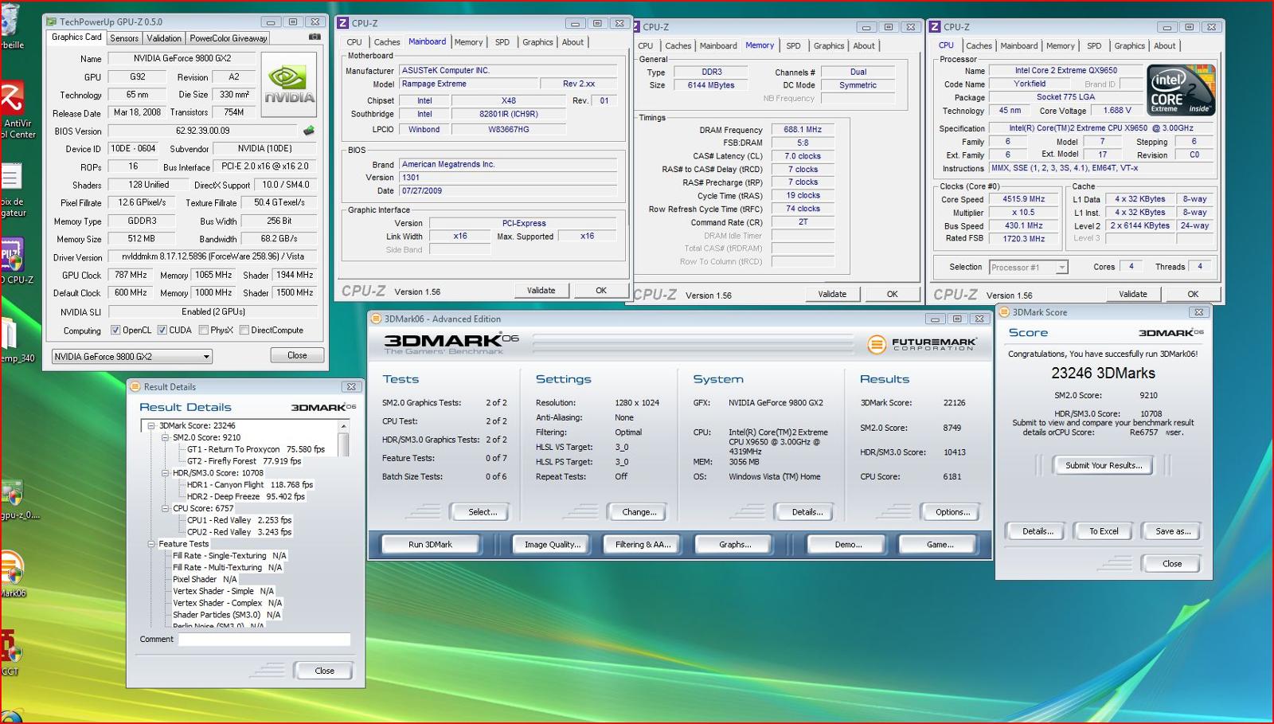
Task: Switch to GPU-Z Sensors tab
Action: click(124, 38)
